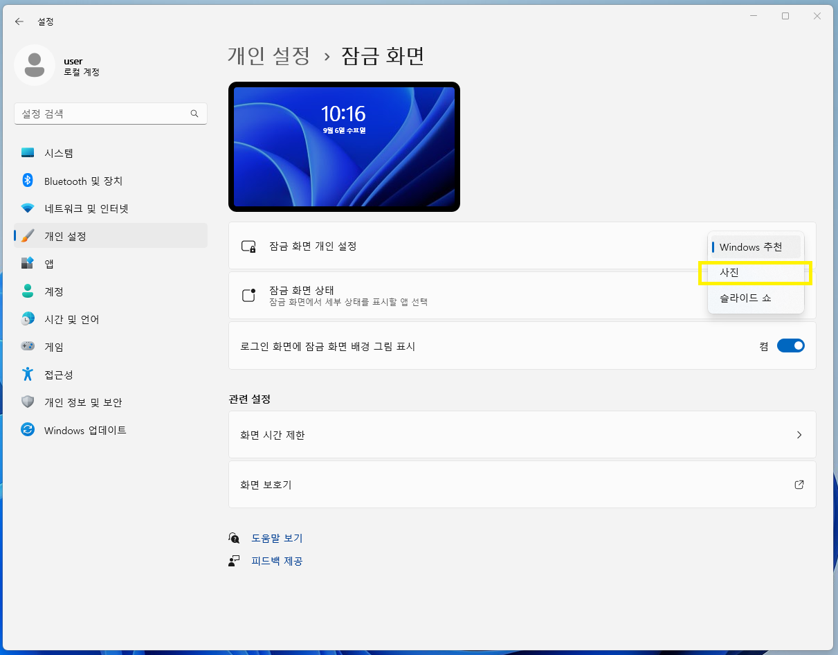838x655 pixels.
Task: Toggle 로그인 화면 배경 그림 표시 switch
Action: (x=791, y=346)
